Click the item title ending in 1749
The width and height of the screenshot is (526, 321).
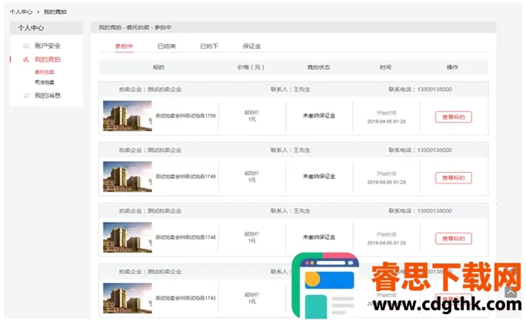coord(185,177)
